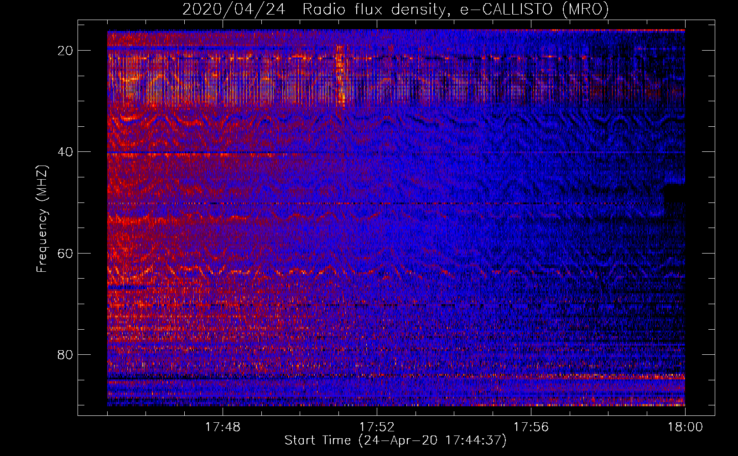Click the plot title 'Radio flux density, e-CALLISTO (MRO)'
738x456 pixels.
pyautogui.click(x=455, y=9)
